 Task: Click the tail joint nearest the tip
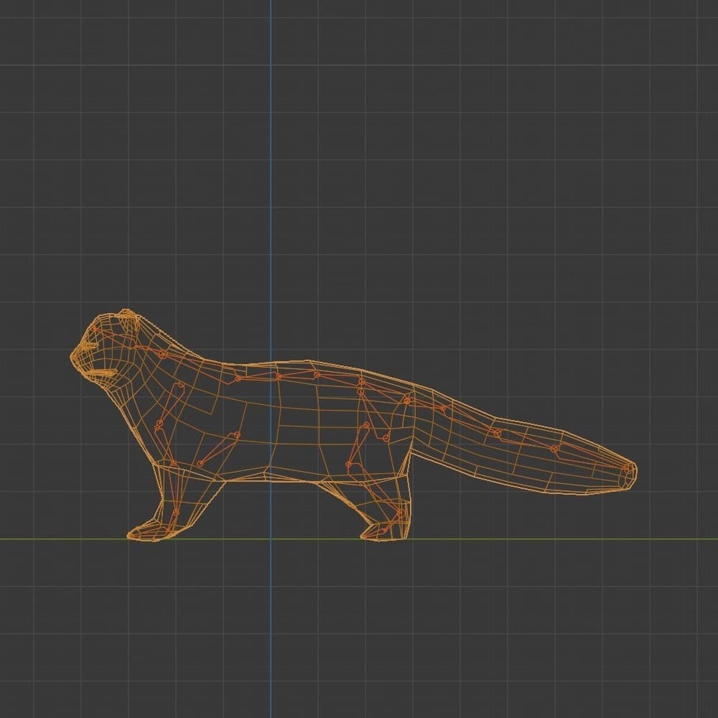[x=554, y=449]
